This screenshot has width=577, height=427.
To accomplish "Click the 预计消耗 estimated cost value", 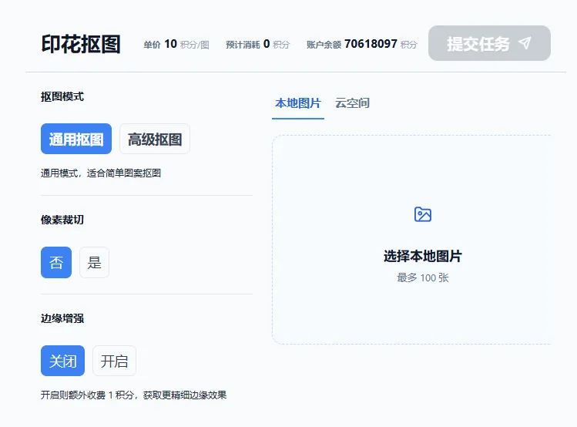I will (x=267, y=44).
